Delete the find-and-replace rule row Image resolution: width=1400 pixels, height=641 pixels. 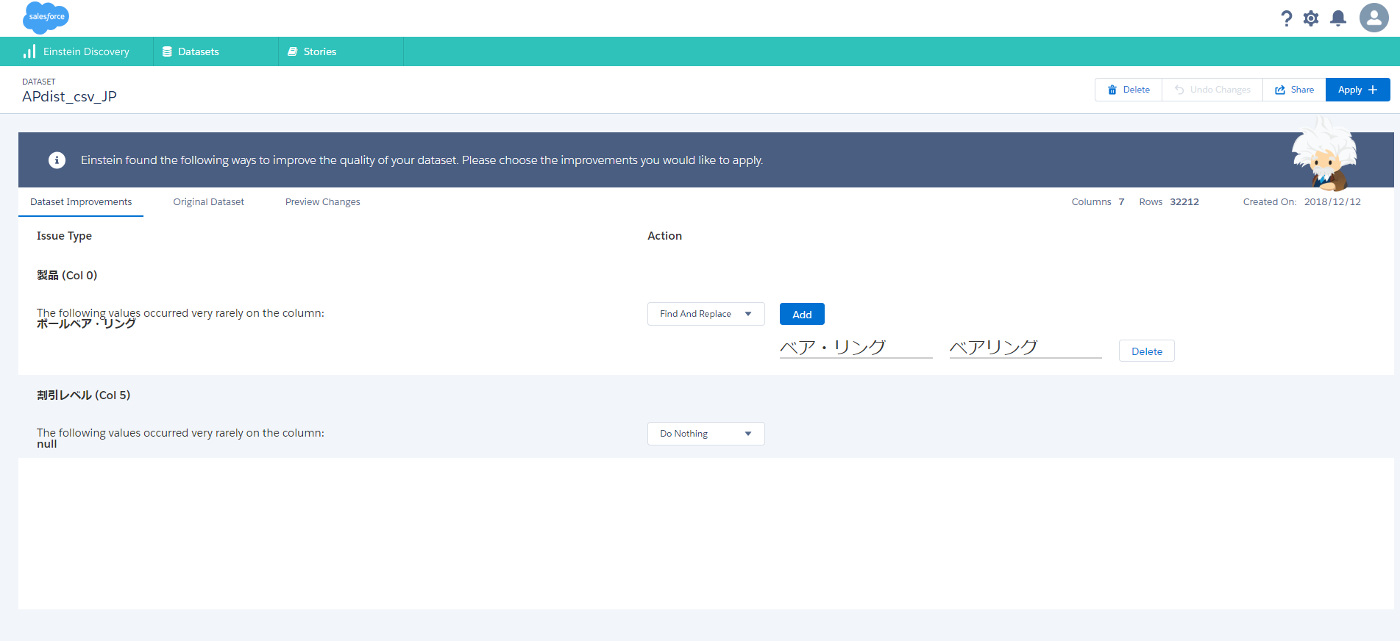[1146, 351]
